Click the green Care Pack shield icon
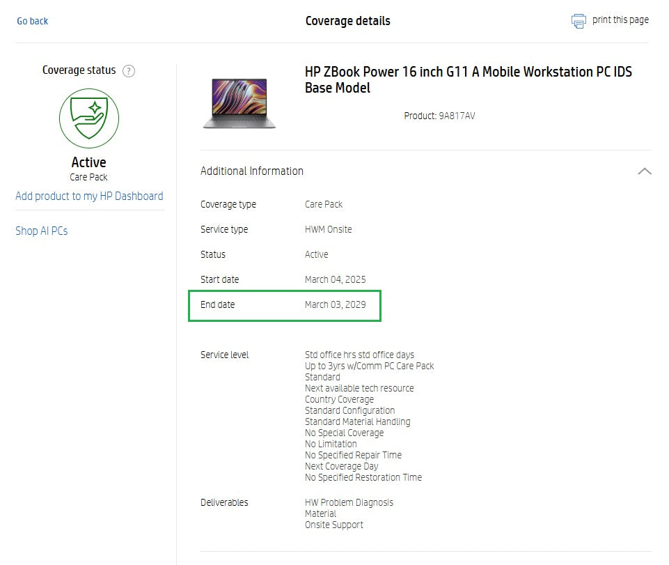Screen dimensions: 669x565 click(88, 118)
